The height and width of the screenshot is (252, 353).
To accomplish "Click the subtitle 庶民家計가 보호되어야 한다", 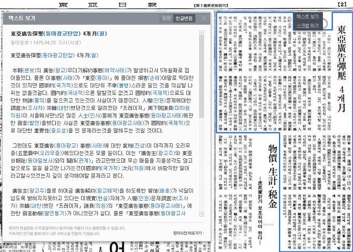I will [x=260, y=210].
